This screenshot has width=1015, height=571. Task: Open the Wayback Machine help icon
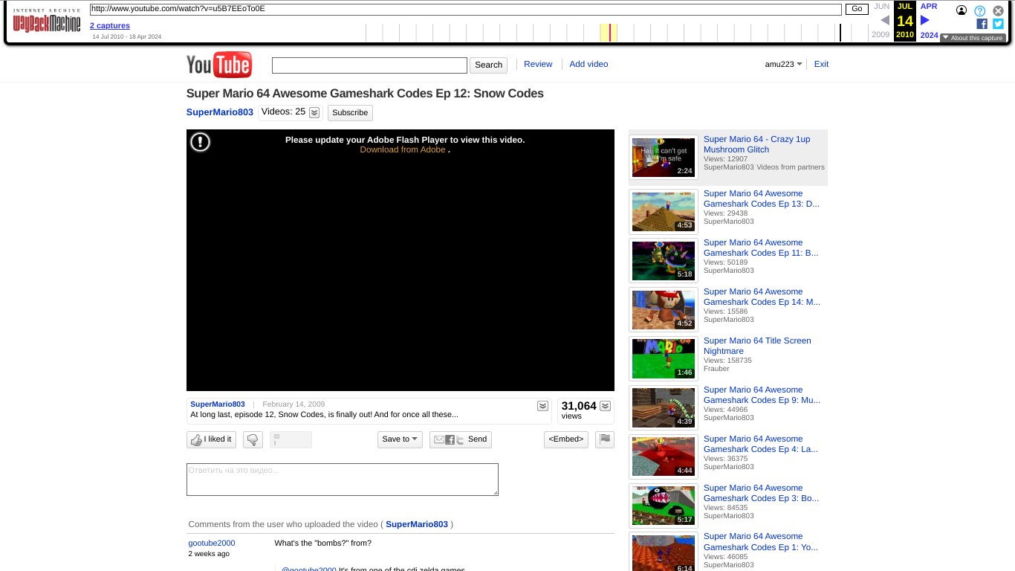(x=979, y=10)
